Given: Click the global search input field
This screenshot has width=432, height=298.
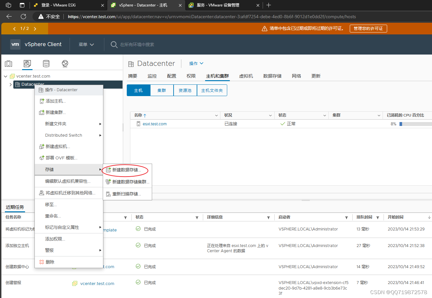Looking at the screenshot, I should tap(137, 44).
